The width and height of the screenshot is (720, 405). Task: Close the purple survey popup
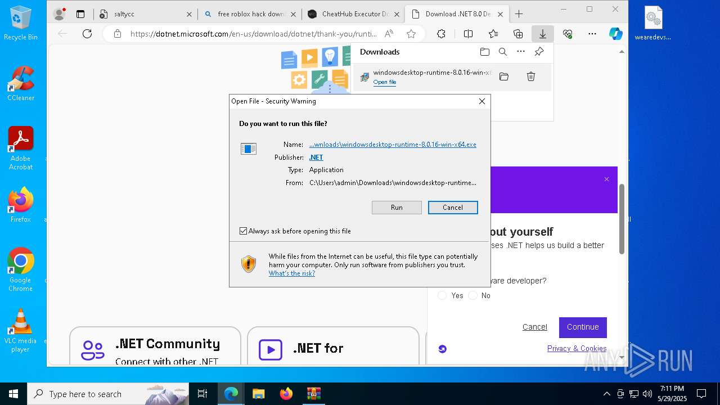pyautogui.click(x=606, y=179)
